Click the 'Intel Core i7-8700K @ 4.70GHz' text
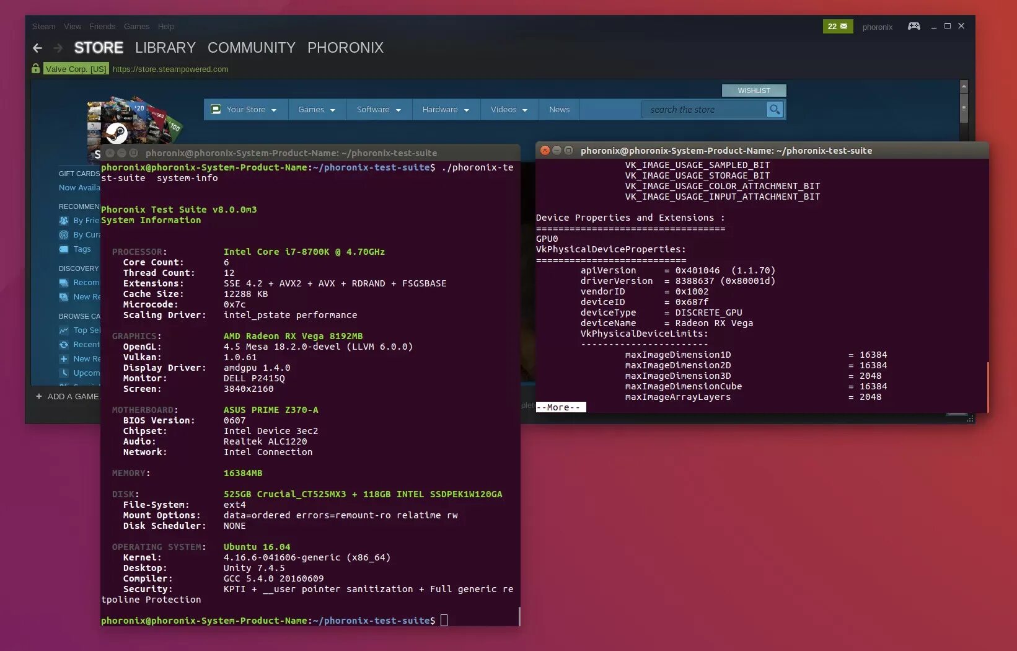 304,252
